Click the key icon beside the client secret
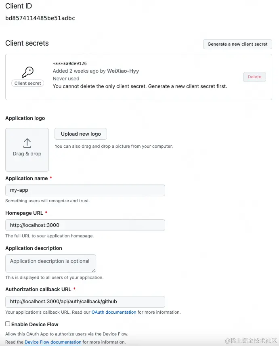Image resolution: width=279 pixels, height=346 pixels. [27, 72]
